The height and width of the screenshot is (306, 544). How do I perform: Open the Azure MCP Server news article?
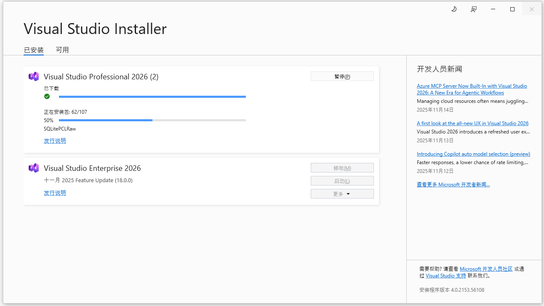click(472, 89)
